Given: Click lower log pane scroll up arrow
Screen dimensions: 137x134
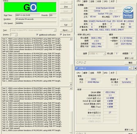Looking at the screenshot, I should tap(71, 88).
